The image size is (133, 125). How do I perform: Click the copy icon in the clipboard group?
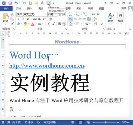pos(12,19)
